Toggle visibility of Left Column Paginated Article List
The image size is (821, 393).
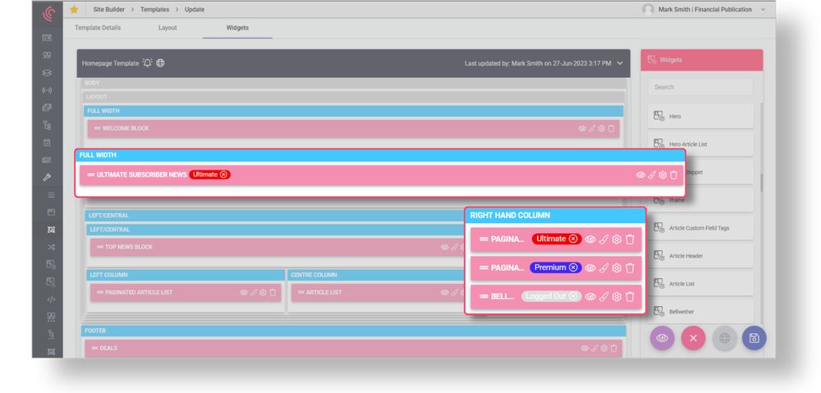(244, 293)
